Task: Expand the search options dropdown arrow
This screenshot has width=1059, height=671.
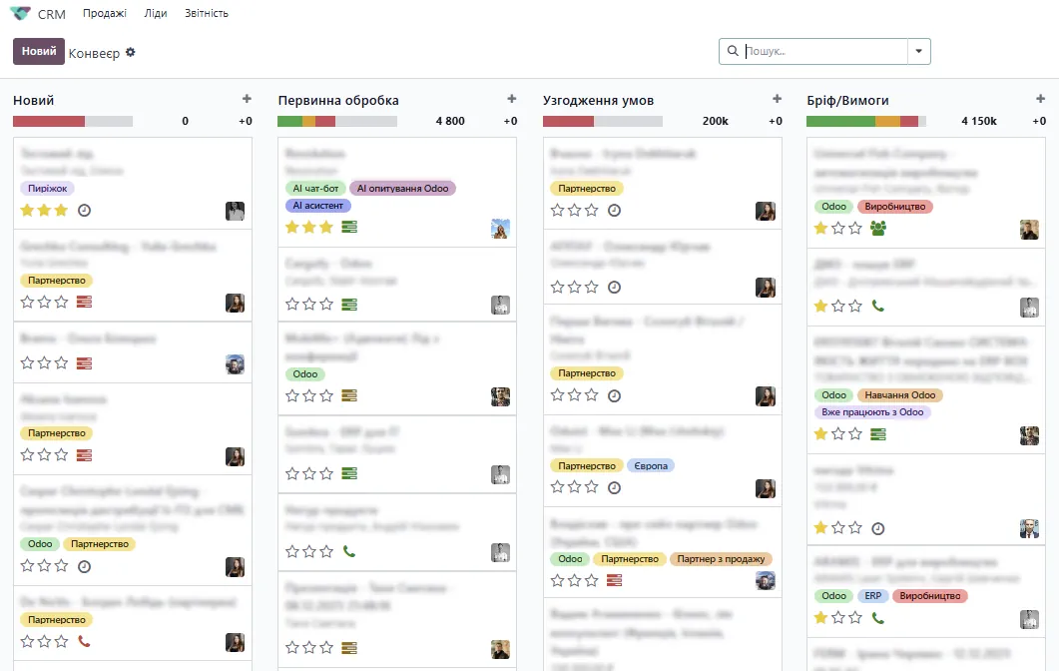Action: (x=918, y=52)
